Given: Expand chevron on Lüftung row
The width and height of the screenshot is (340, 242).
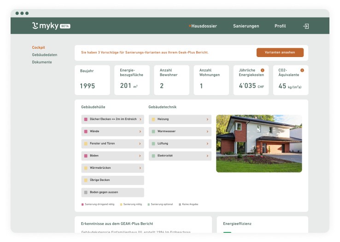Looking at the screenshot, I should [207, 144].
